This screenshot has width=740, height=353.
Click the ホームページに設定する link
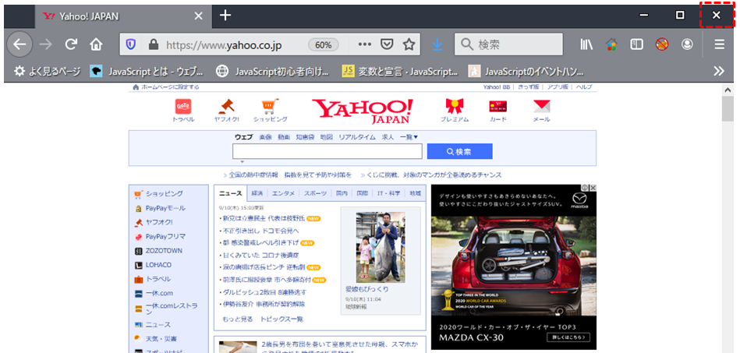pos(170,86)
